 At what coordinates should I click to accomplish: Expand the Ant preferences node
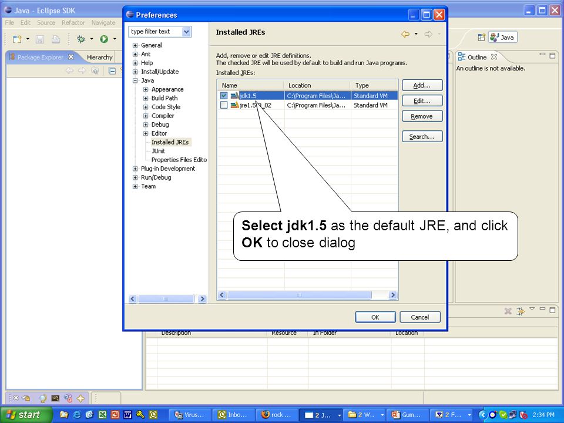135,54
